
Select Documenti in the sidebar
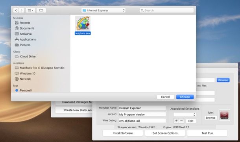27,28
